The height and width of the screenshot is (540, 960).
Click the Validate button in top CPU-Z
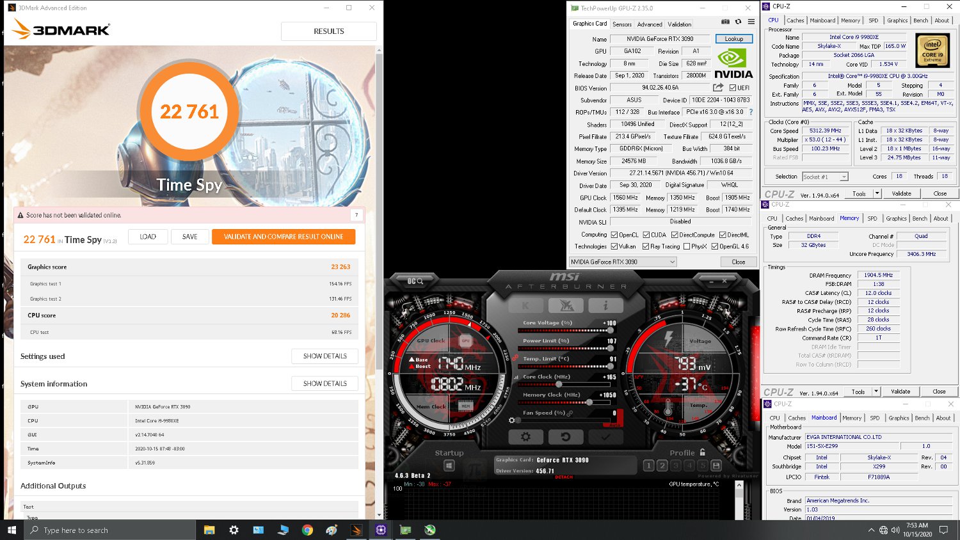pos(901,194)
